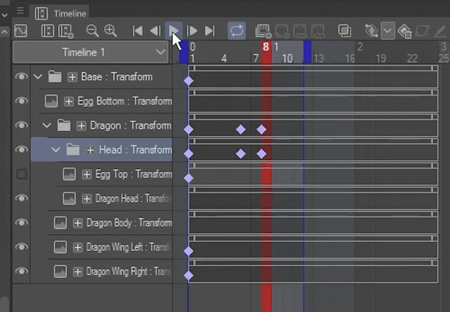Image resolution: width=450 pixels, height=312 pixels.
Task: Enable visibility checkbox for Egg Top layer
Action: 21,174
